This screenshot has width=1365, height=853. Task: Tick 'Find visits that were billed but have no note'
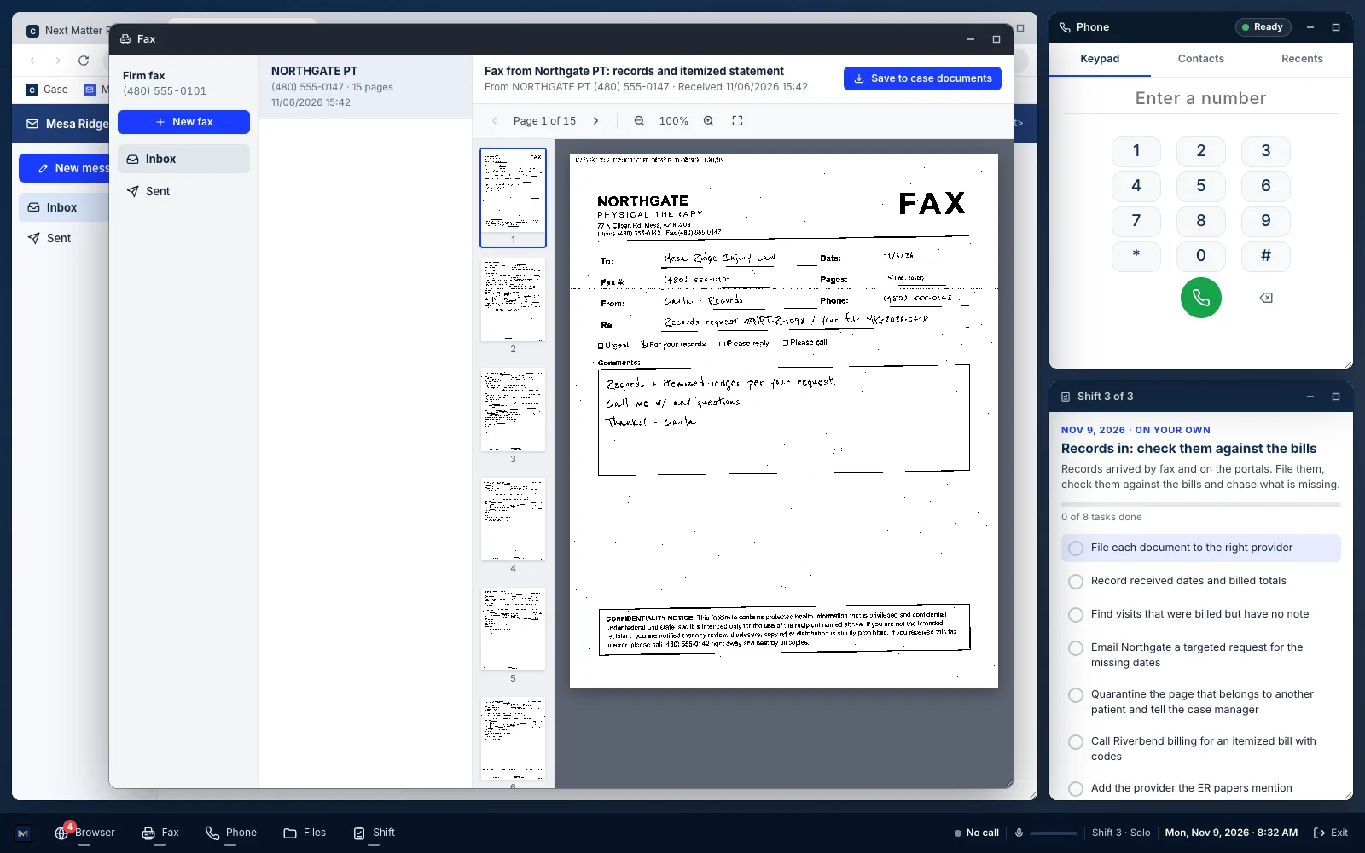[1076, 615]
